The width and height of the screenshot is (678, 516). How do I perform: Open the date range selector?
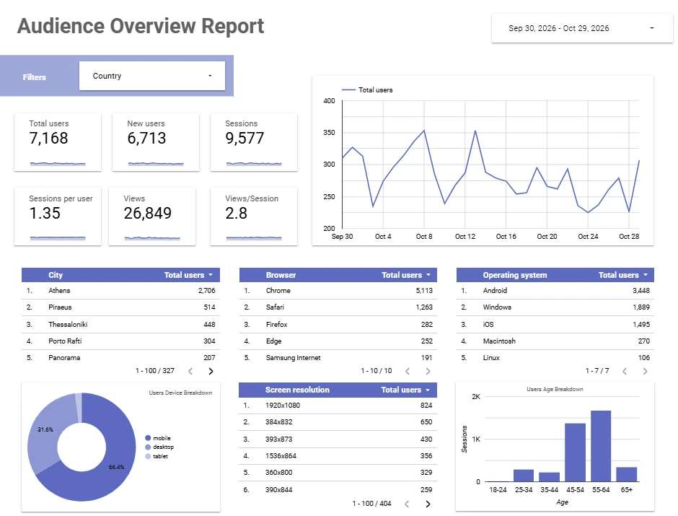[582, 28]
